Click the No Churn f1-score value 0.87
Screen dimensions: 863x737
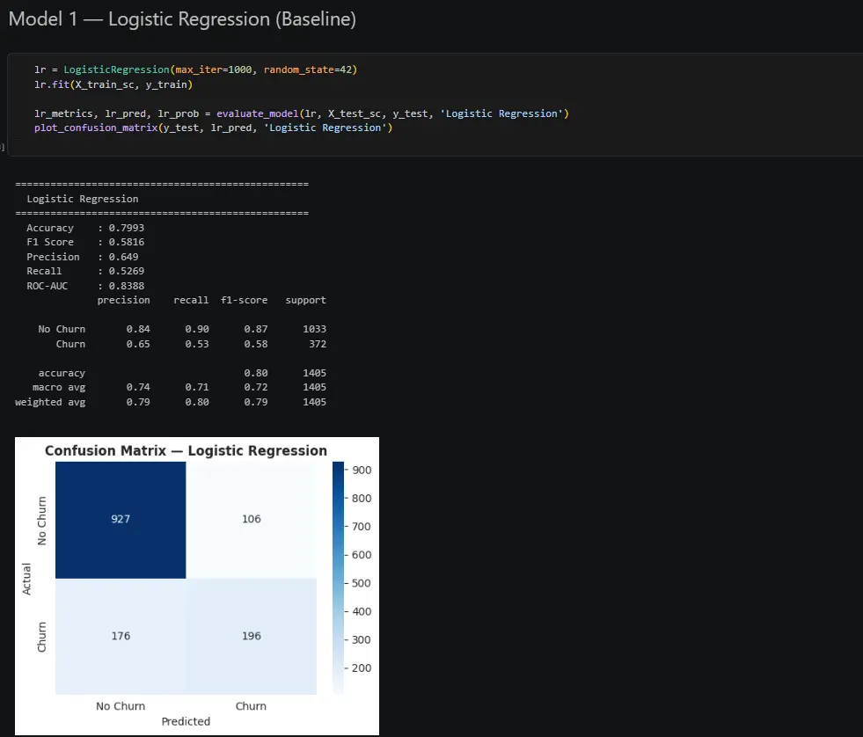coord(256,329)
